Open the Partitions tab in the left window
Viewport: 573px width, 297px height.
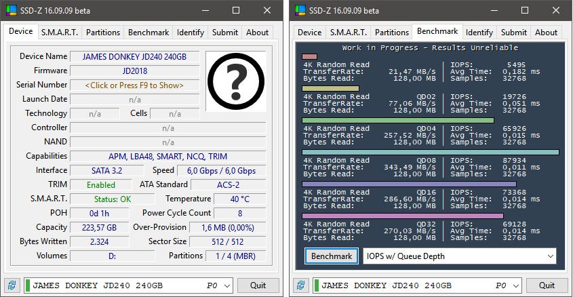(x=103, y=33)
